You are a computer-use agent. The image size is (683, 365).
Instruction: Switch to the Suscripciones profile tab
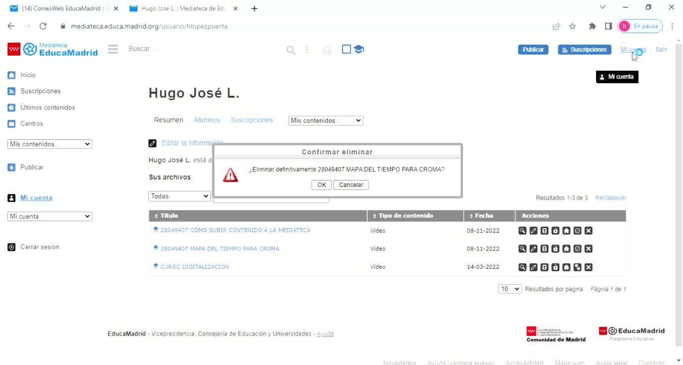[252, 120]
